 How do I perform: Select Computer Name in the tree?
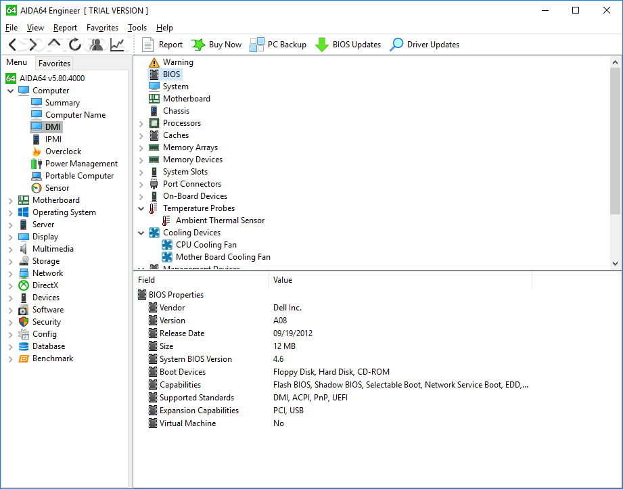point(76,115)
